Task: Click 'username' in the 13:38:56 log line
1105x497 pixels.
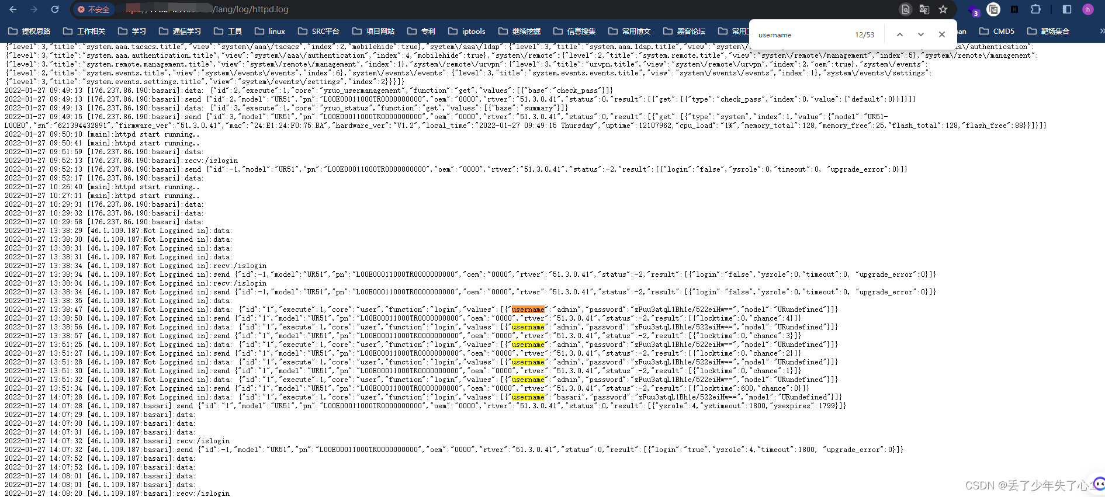Action: pos(528,327)
